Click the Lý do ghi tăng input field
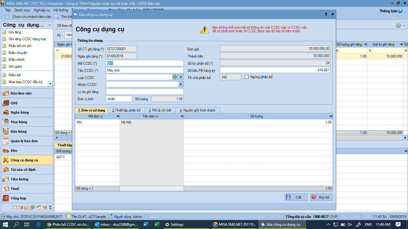 tap(145, 92)
